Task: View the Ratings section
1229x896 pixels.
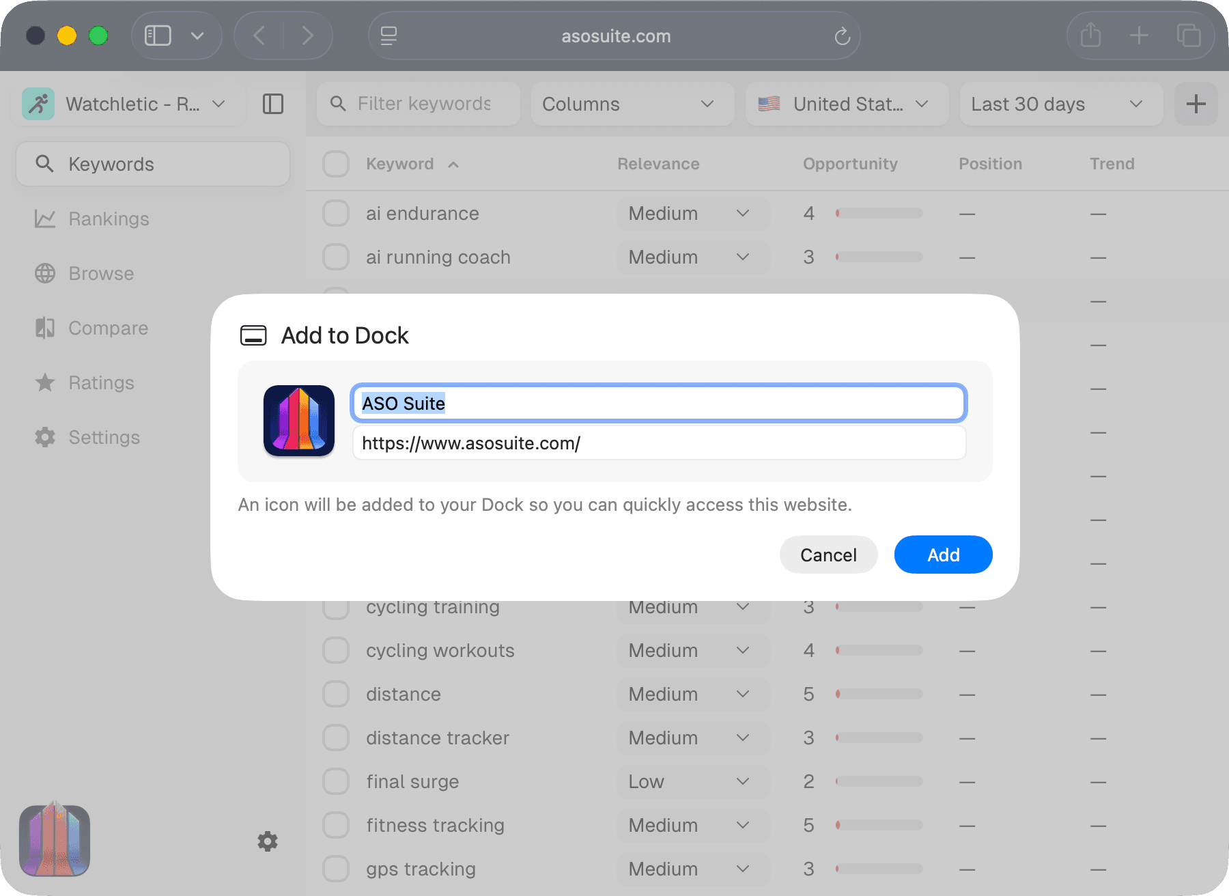Action: tap(101, 382)
